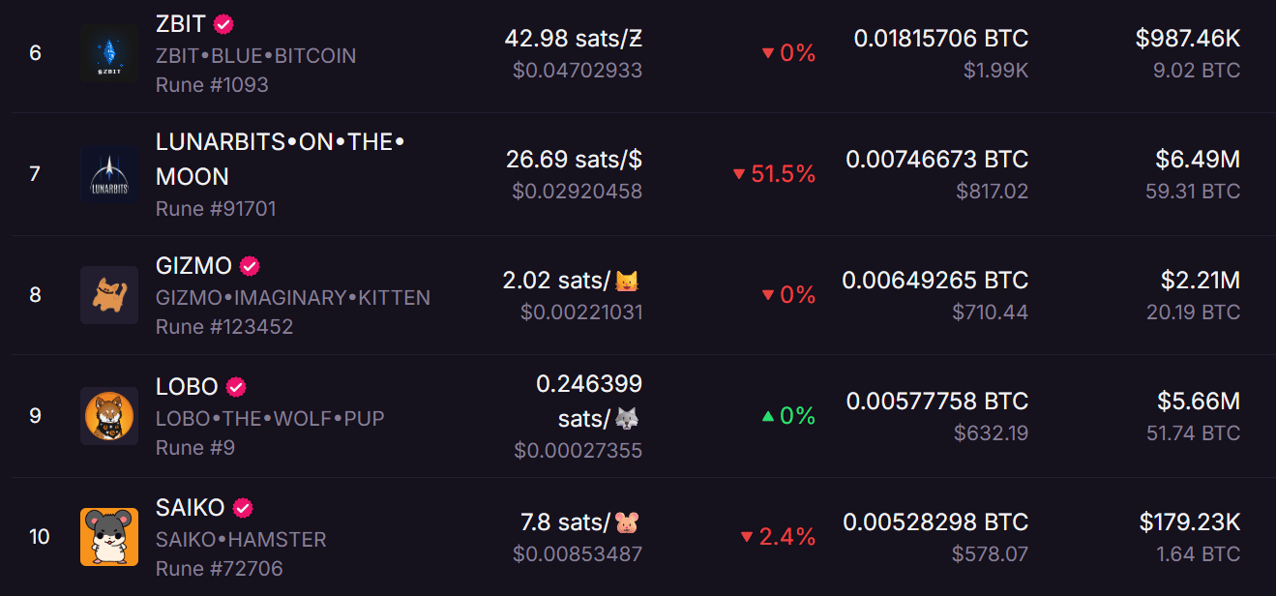Screen dimensions: 1276x596
Task: Click the 0.01815706 BTC volume figure
Action: 940,39
